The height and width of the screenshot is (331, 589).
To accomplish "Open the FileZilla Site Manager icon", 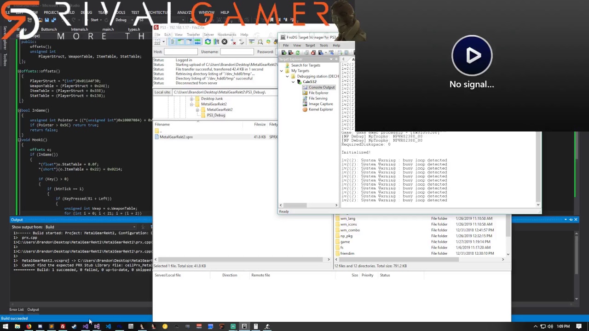I will [157, 42].
